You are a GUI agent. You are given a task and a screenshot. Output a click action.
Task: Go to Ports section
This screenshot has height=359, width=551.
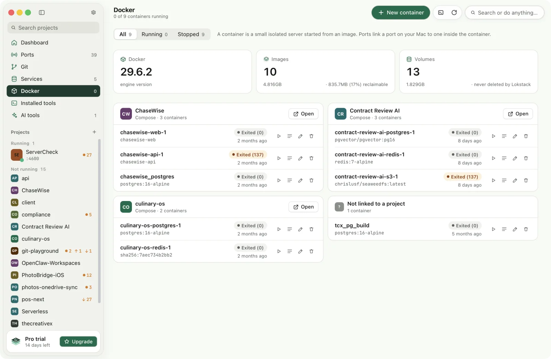53,55
